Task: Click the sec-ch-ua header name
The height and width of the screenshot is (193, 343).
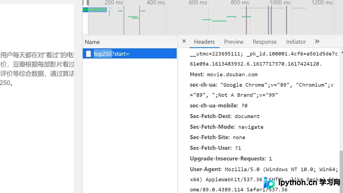Action: tap(203, 85)
